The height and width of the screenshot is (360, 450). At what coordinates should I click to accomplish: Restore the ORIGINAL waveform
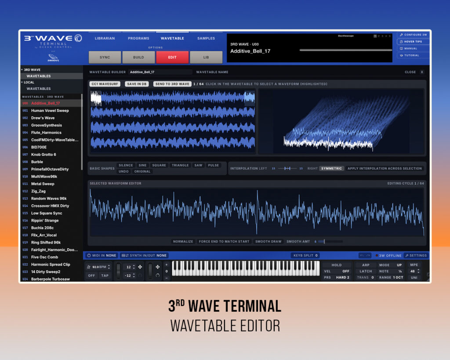coord(142,171)
